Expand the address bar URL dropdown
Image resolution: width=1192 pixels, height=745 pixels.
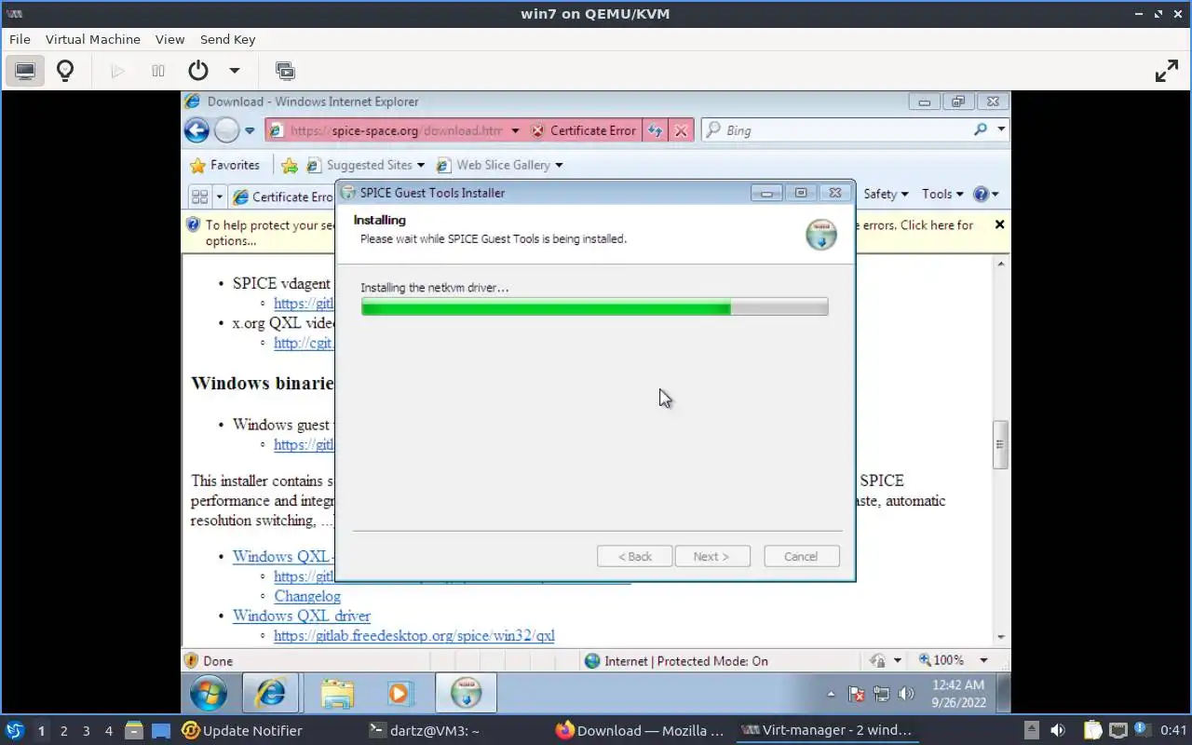click(x=515, y=130)
